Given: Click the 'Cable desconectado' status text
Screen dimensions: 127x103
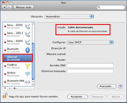Looking at the screenshot, I should coord(80,27).
